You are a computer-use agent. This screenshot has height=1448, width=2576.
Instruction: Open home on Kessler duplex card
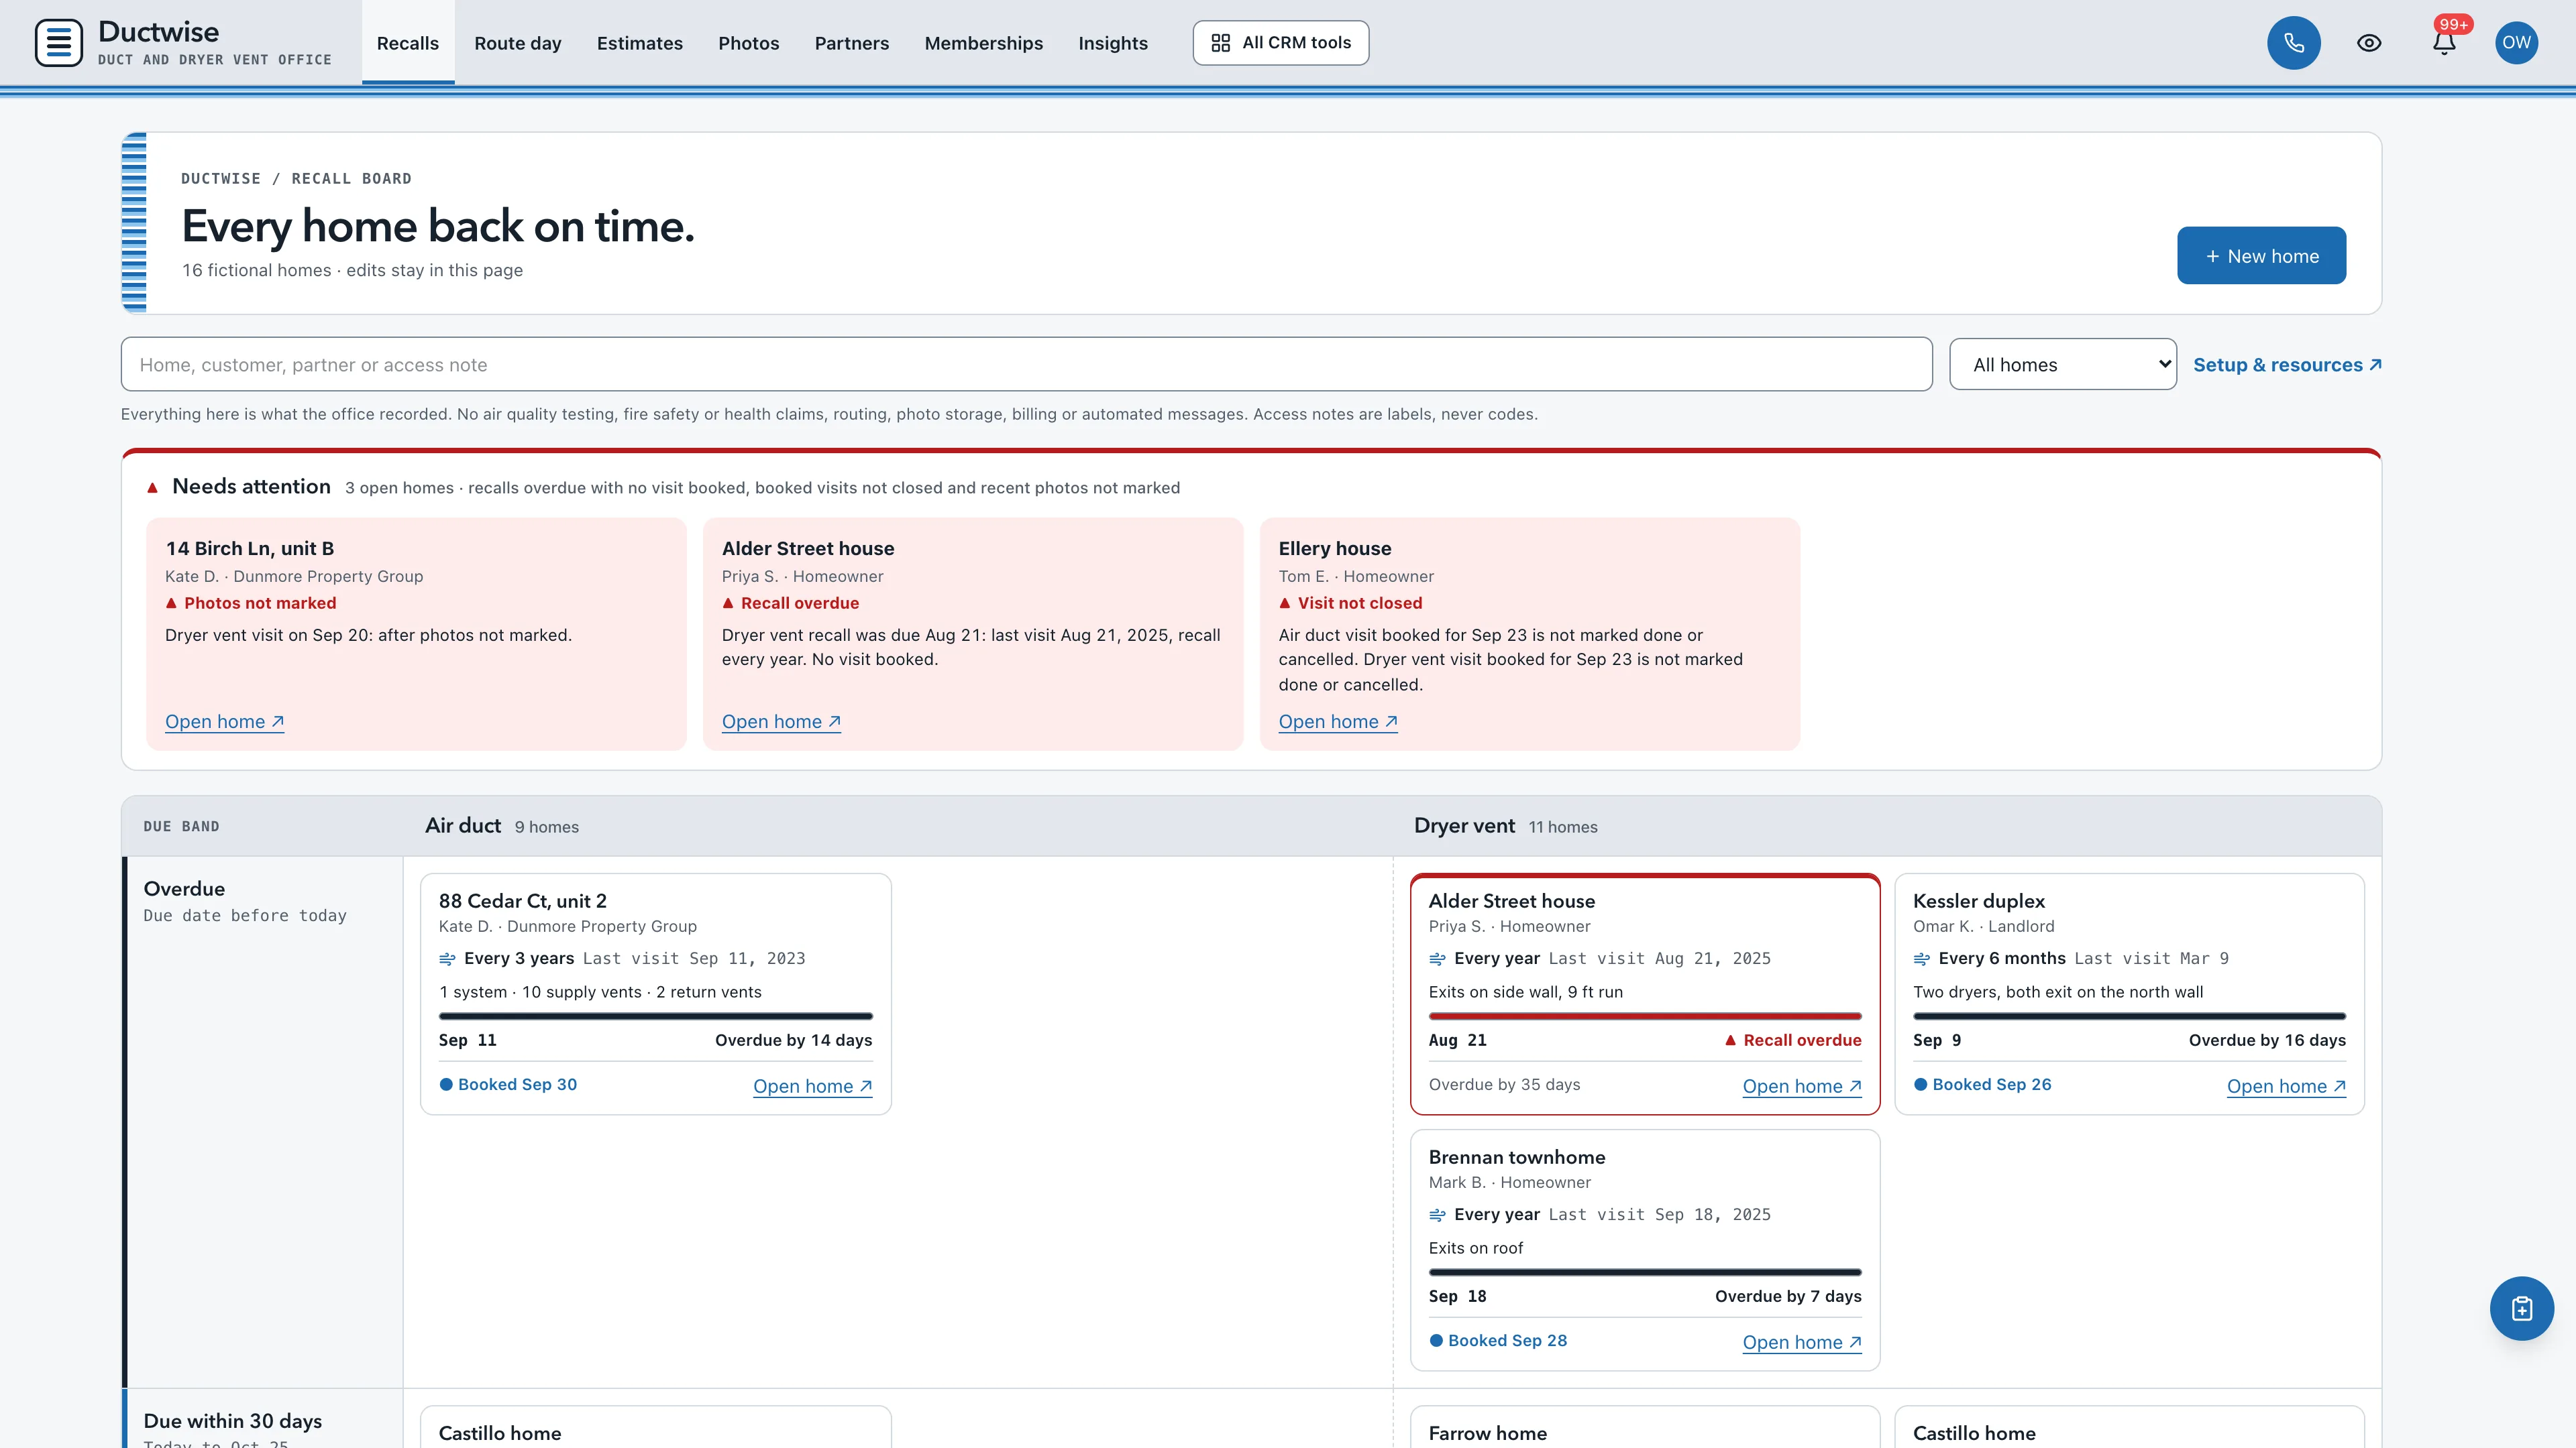[x=2286, y=1086]
